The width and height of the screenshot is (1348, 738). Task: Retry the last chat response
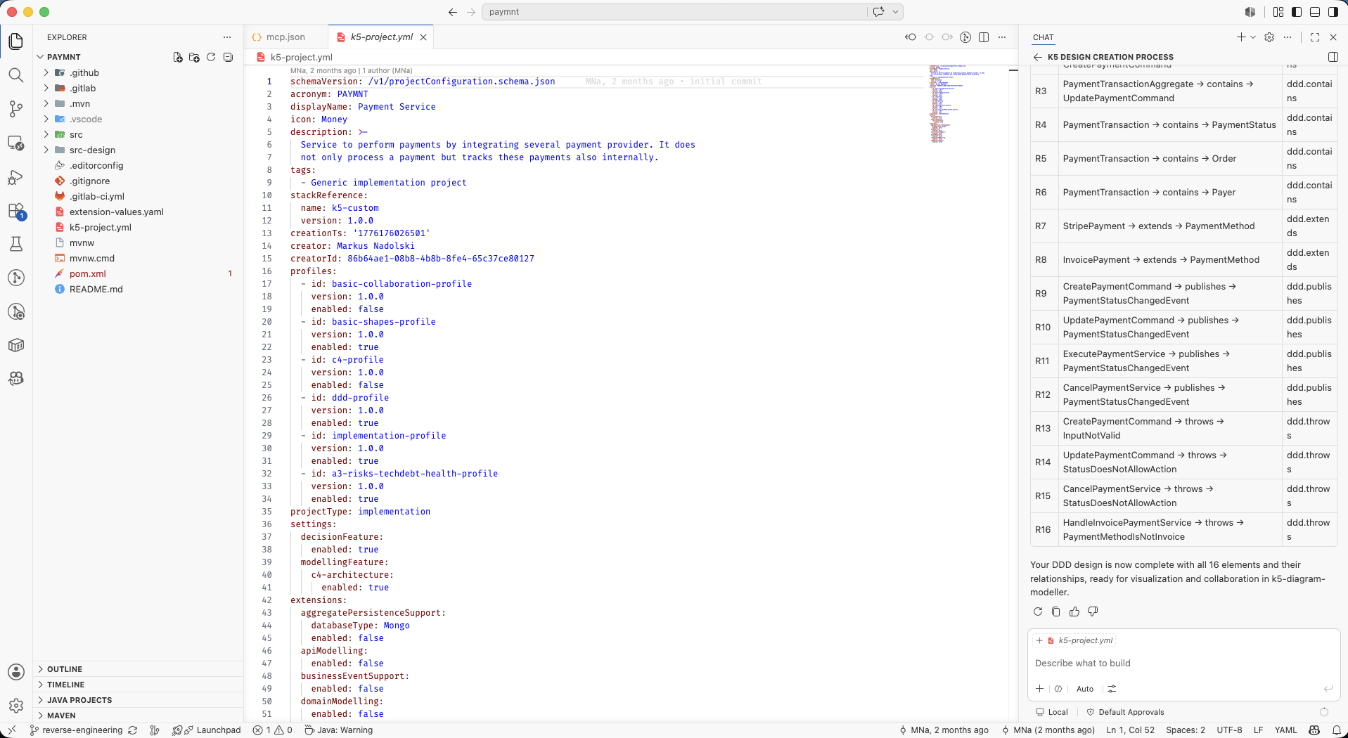1038,611
